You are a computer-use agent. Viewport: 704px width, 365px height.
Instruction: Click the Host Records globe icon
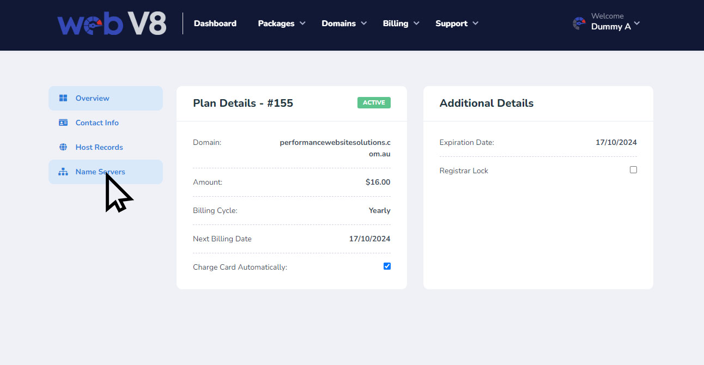63,147
